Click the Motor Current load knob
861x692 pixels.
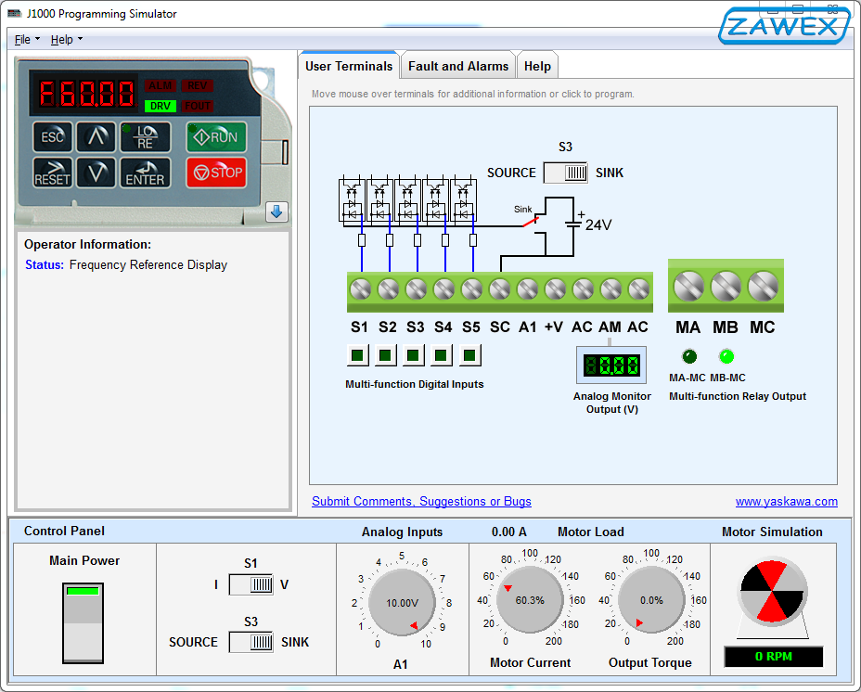530,600
